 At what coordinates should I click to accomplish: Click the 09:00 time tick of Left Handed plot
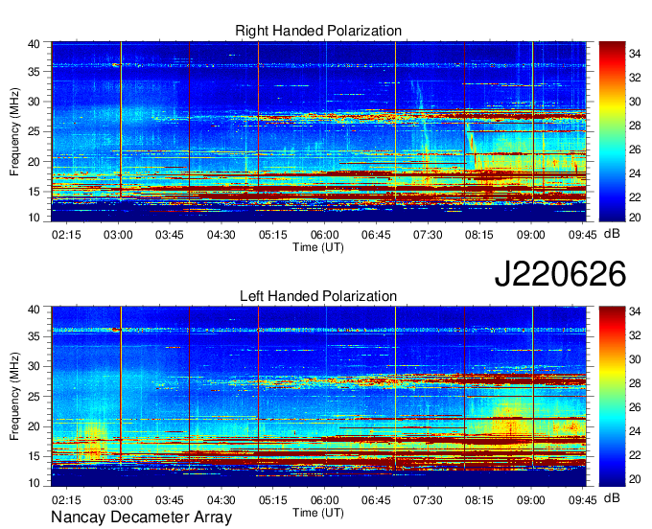coord(530,500)
